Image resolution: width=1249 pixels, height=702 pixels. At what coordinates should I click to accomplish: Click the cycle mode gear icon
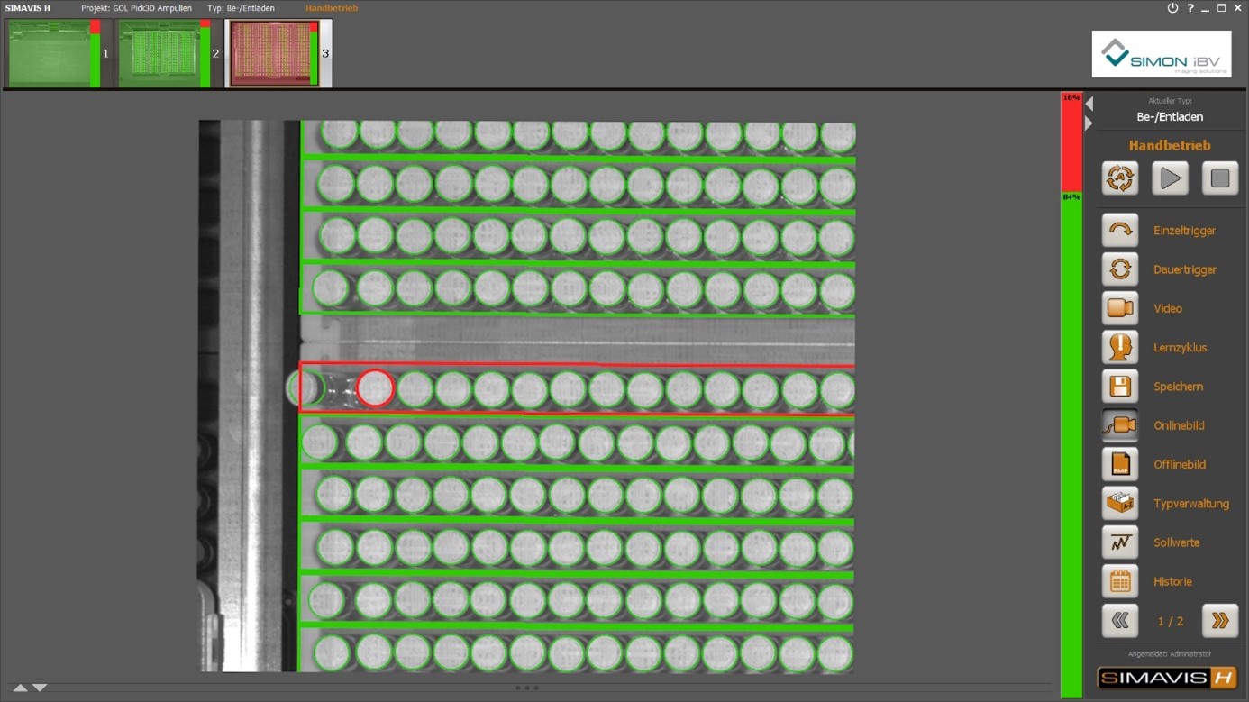coord(1120,178)
